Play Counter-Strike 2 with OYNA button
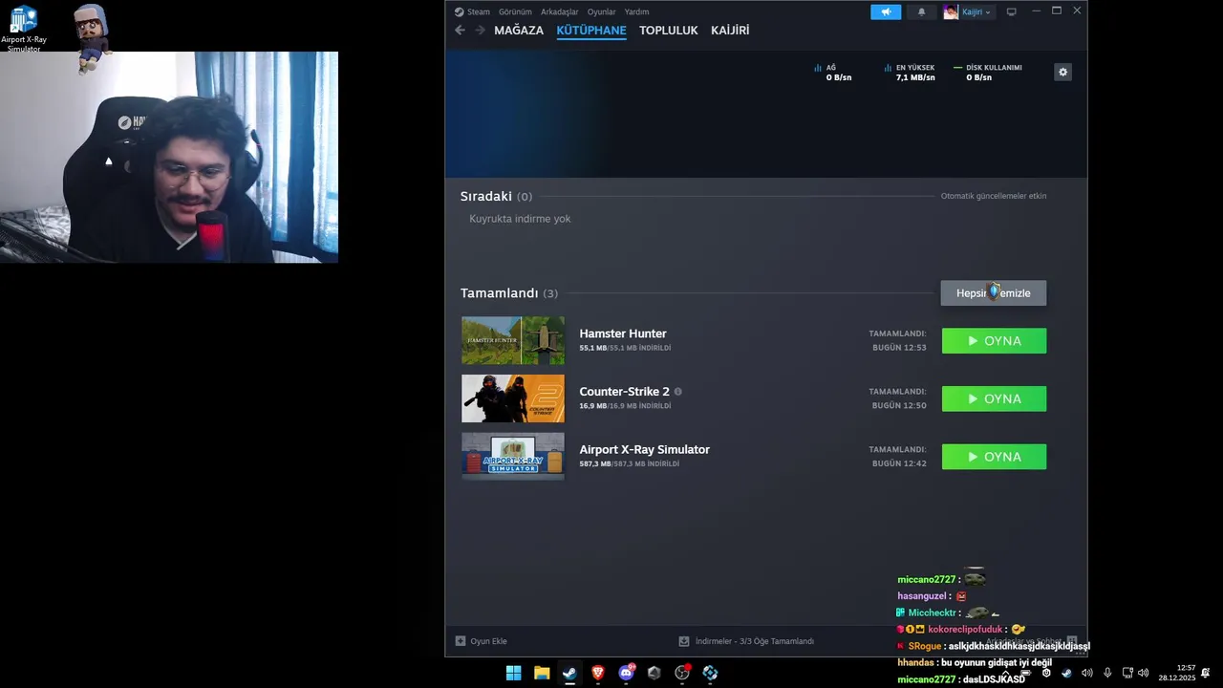The width and height of the screenshot is (1223, 688). point(994,399)
